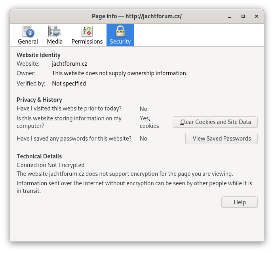
Task: Click the Website field value jachtforum.cz
Action: point(69,63)
